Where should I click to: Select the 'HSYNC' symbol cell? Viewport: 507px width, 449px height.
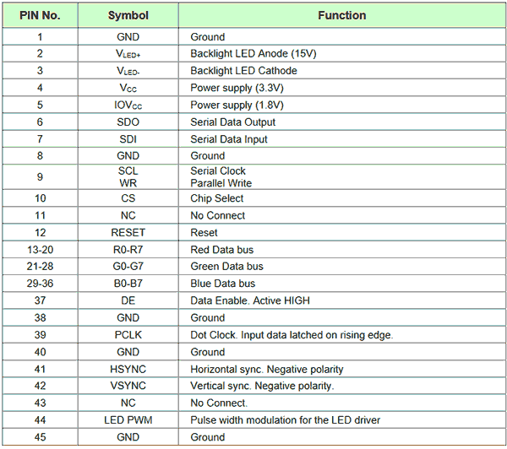point(128,369)
